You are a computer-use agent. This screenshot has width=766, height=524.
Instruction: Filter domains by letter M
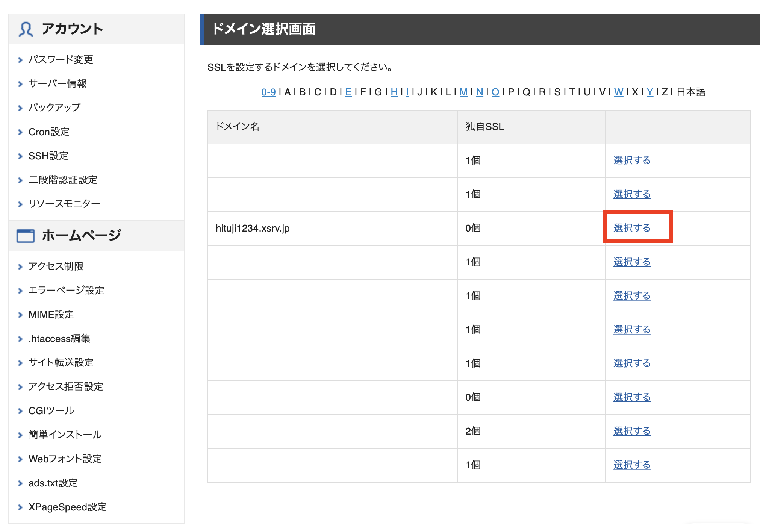point(463,92)
